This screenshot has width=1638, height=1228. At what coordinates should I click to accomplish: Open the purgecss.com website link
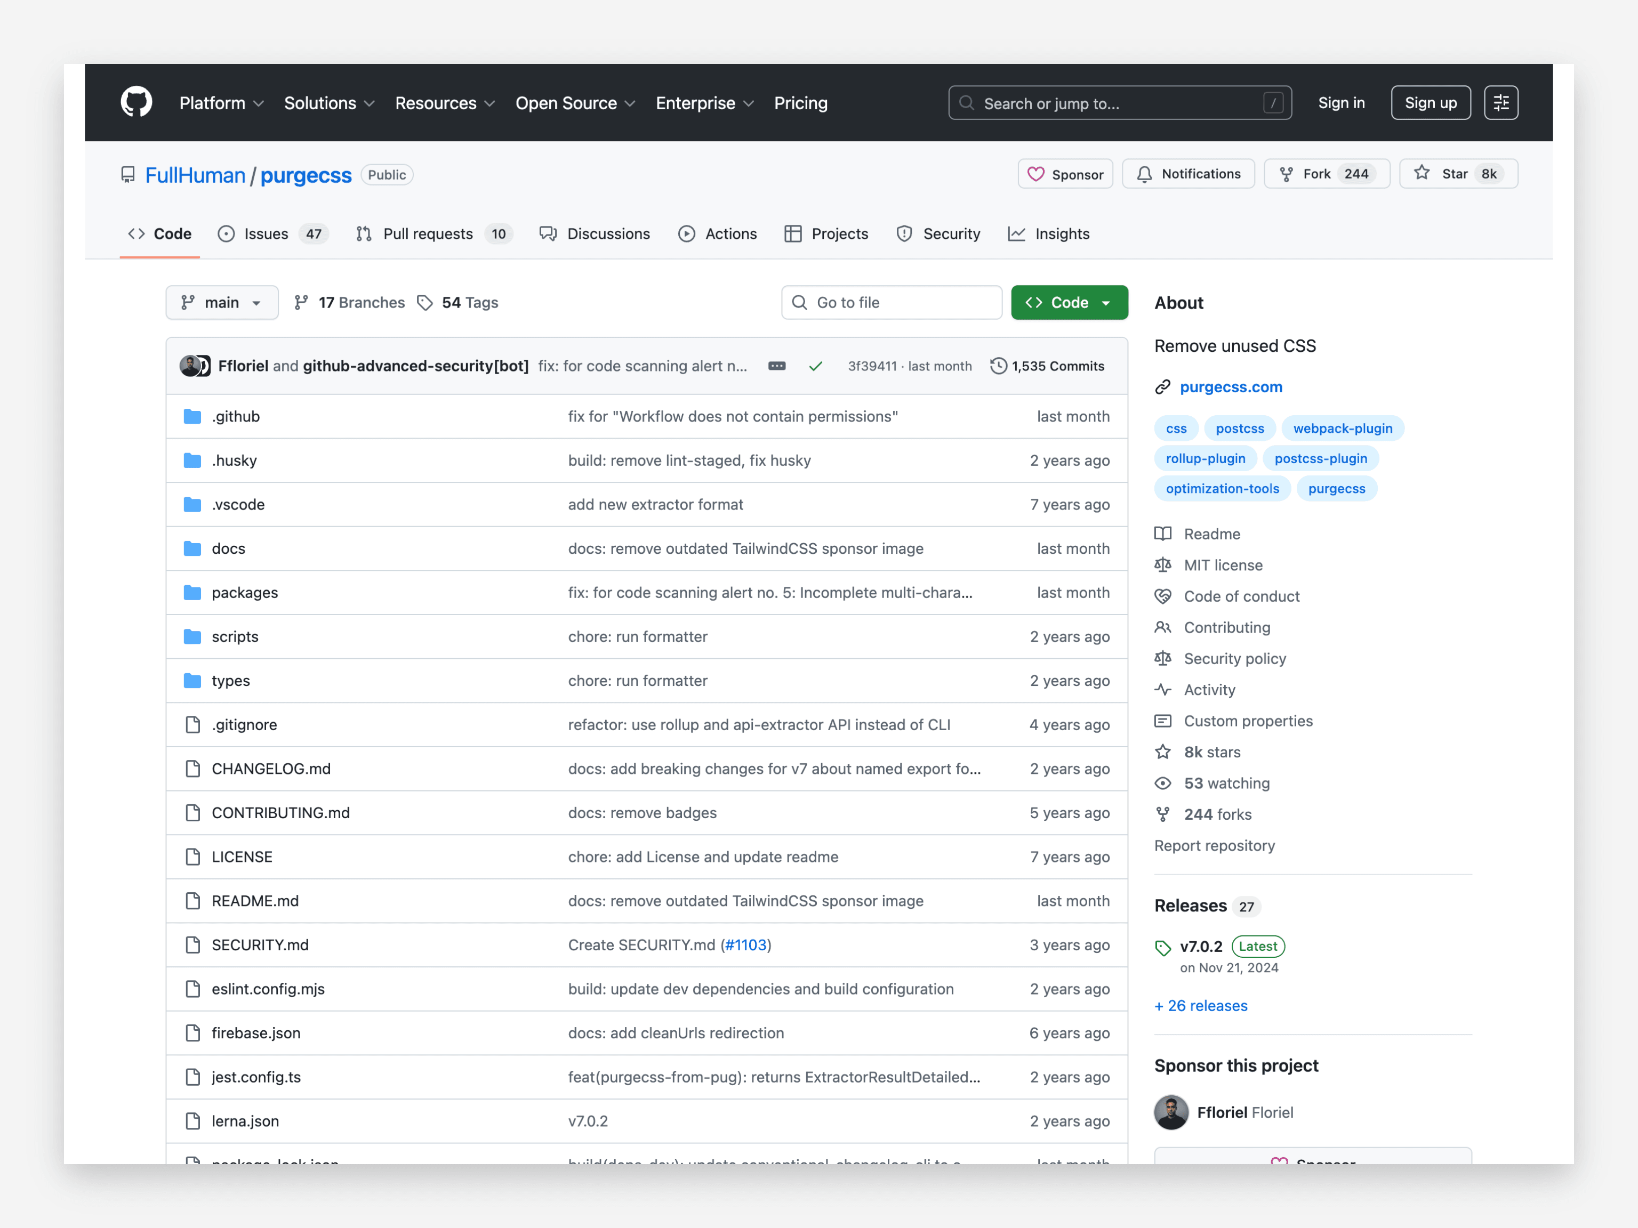(1230, 386)
